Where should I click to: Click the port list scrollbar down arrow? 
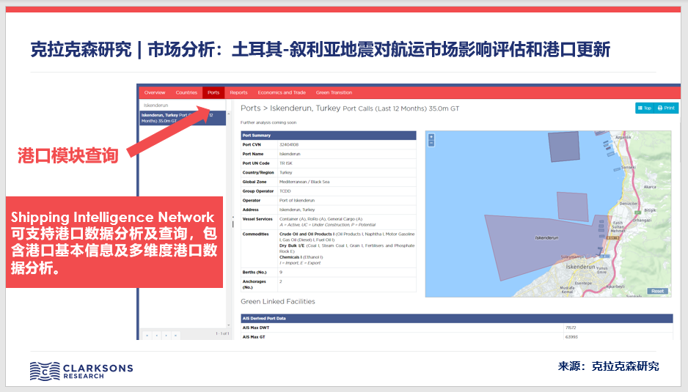tap(228, 325)
